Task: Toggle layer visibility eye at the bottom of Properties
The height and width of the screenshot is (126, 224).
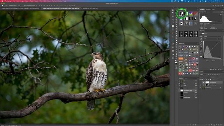Action: point(218,69)
